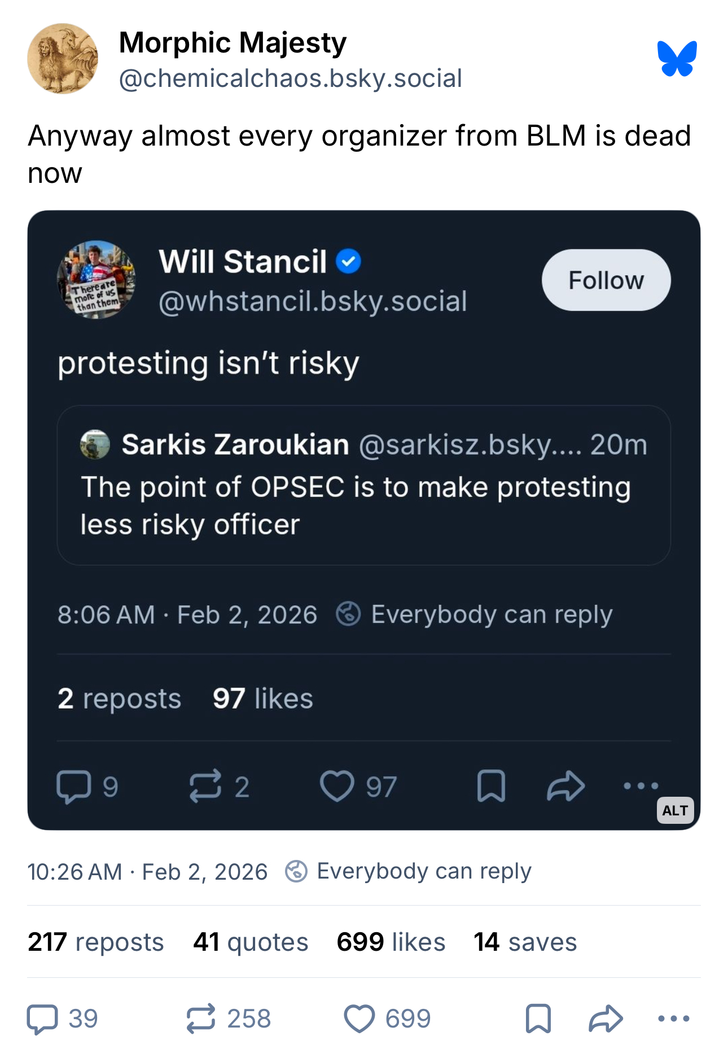Click the repost icon in embedded post

(x=205, y=787)
